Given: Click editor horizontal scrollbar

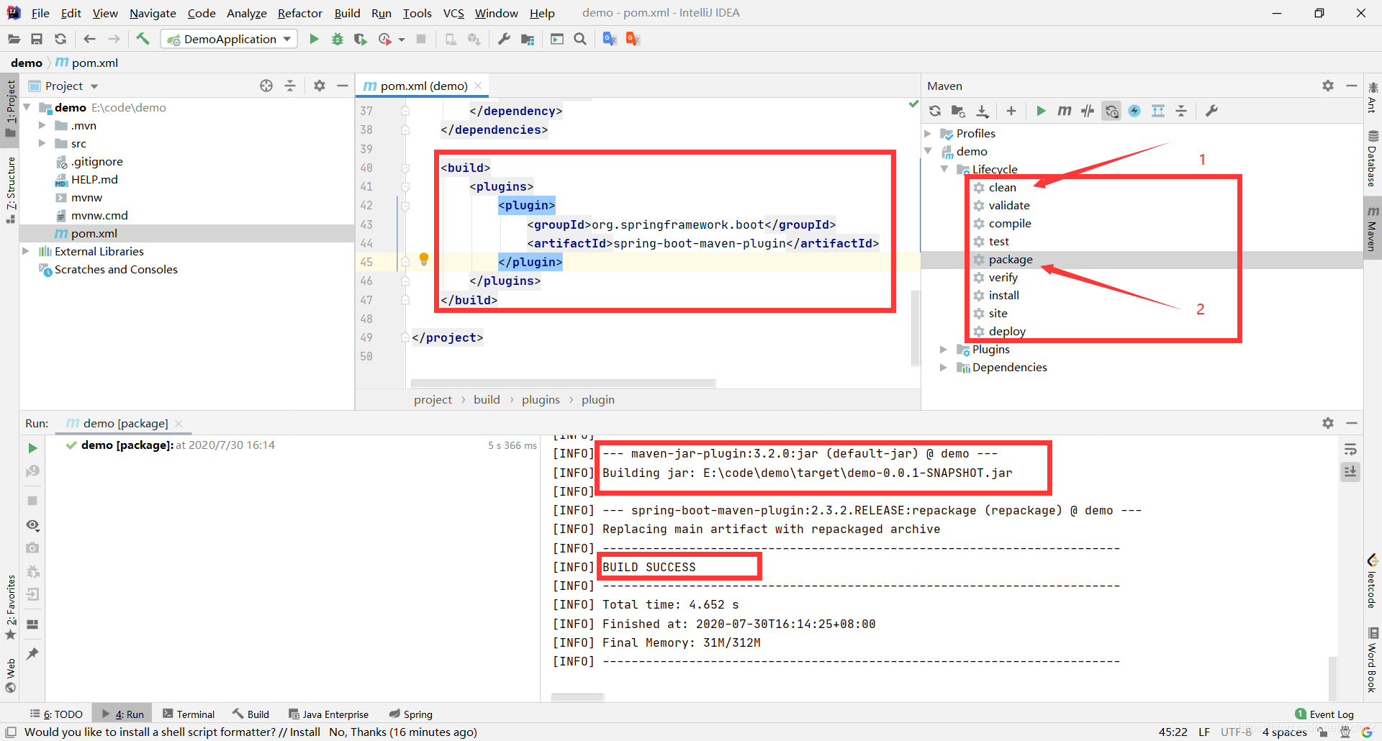Looking at the screenshot, I should click(x=563, y=383).
